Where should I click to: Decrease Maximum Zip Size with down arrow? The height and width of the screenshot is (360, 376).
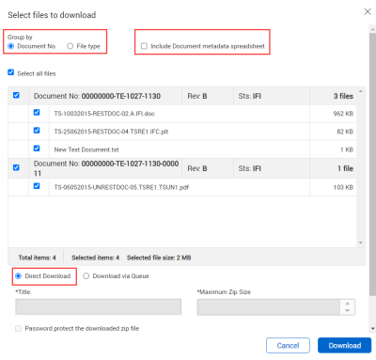(347, 310)
